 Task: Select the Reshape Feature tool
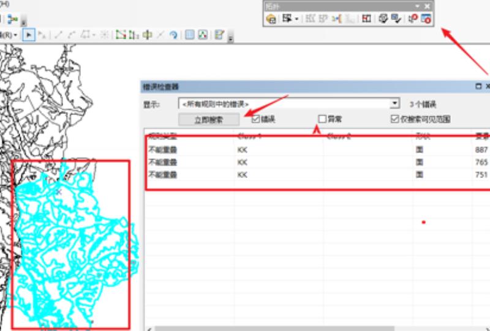[134, 35]
